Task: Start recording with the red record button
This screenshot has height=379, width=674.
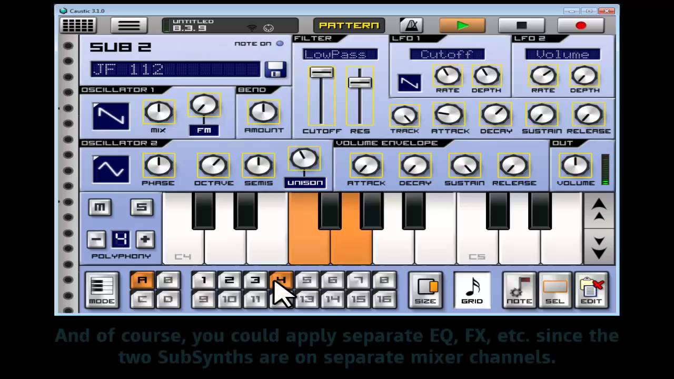Action: pos(581,25)
